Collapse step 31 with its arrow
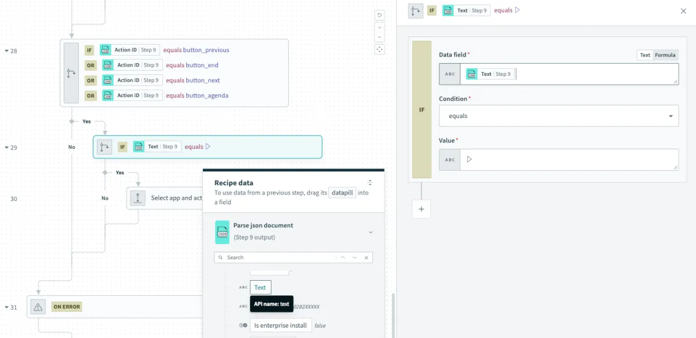 [7, 307]
